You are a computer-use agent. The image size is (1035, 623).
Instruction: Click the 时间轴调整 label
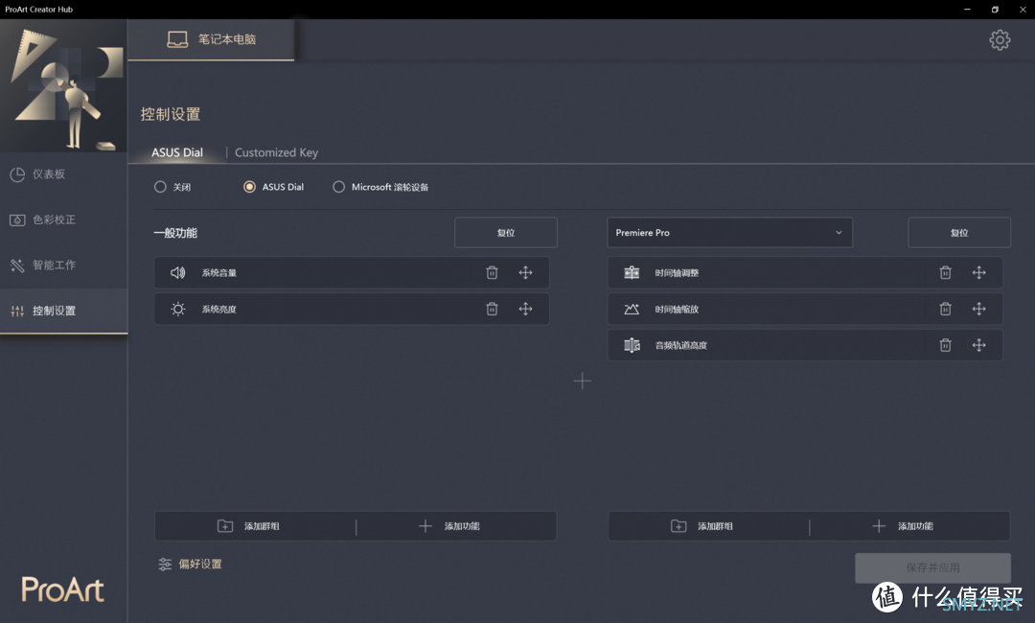(677, 272)
